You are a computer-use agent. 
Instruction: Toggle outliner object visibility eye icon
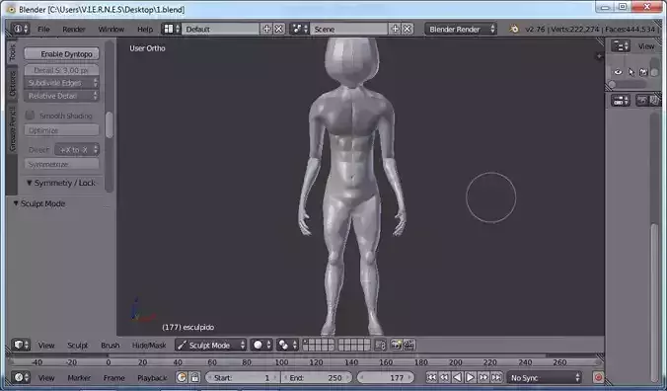coord(618,72)
